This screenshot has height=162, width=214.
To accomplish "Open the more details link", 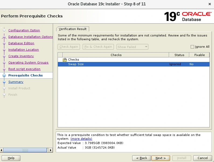I will [81, 139].
